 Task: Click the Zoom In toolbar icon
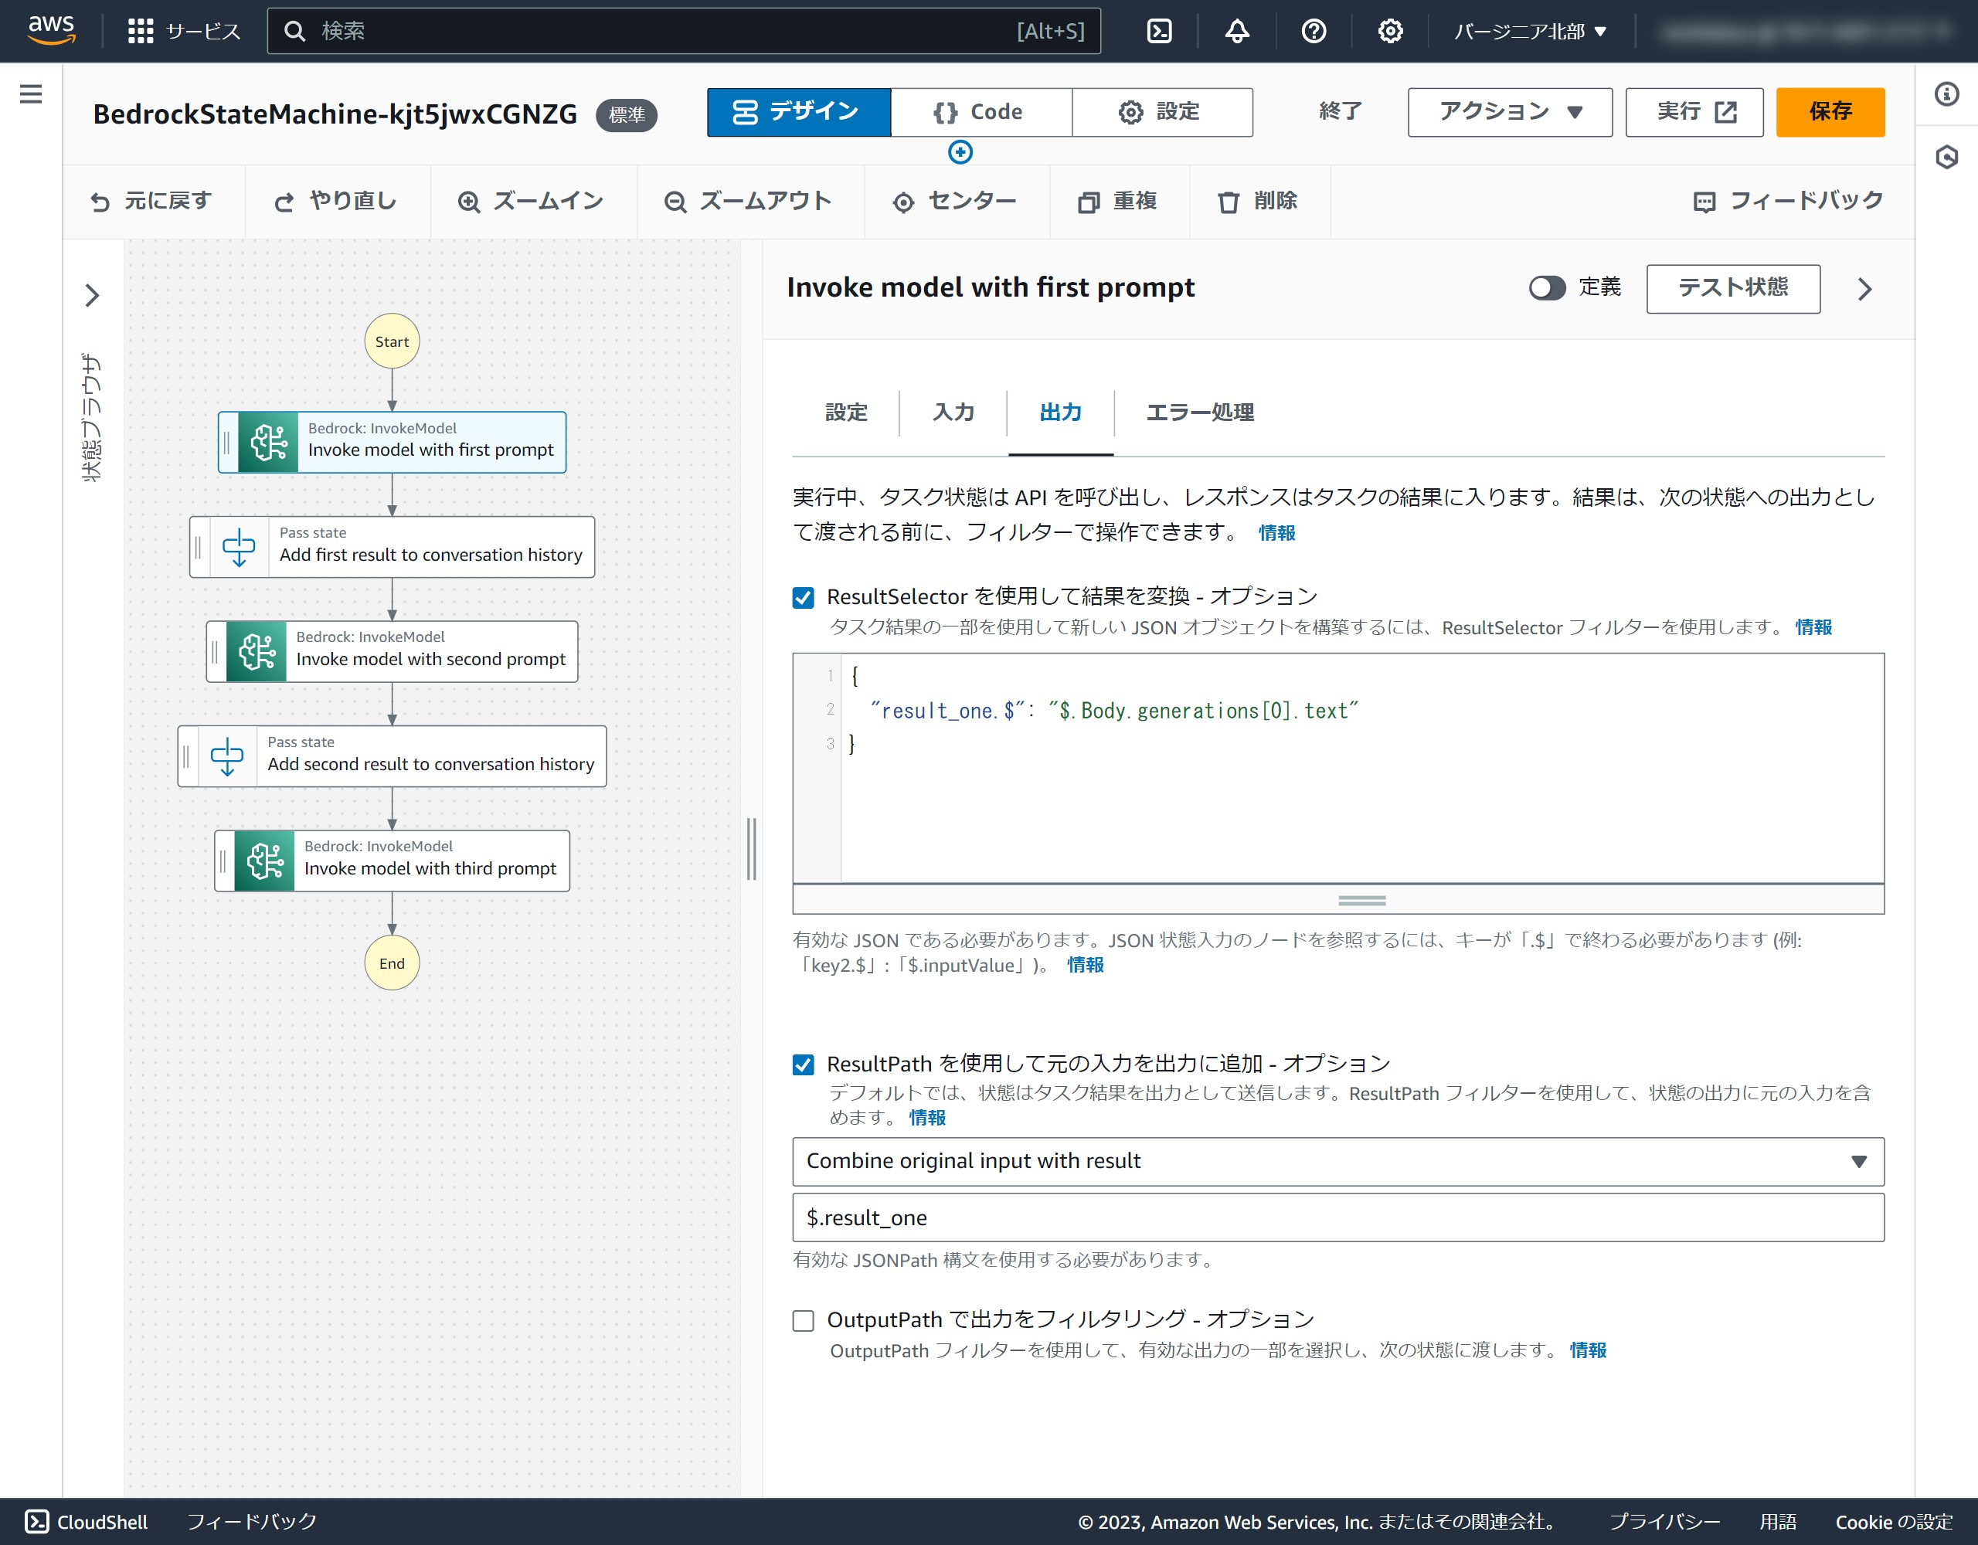[468, 202]
